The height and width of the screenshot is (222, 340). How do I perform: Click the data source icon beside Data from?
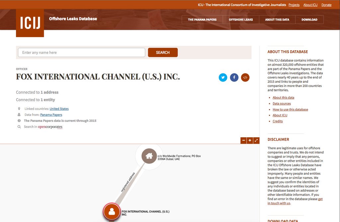click(19, 115)
